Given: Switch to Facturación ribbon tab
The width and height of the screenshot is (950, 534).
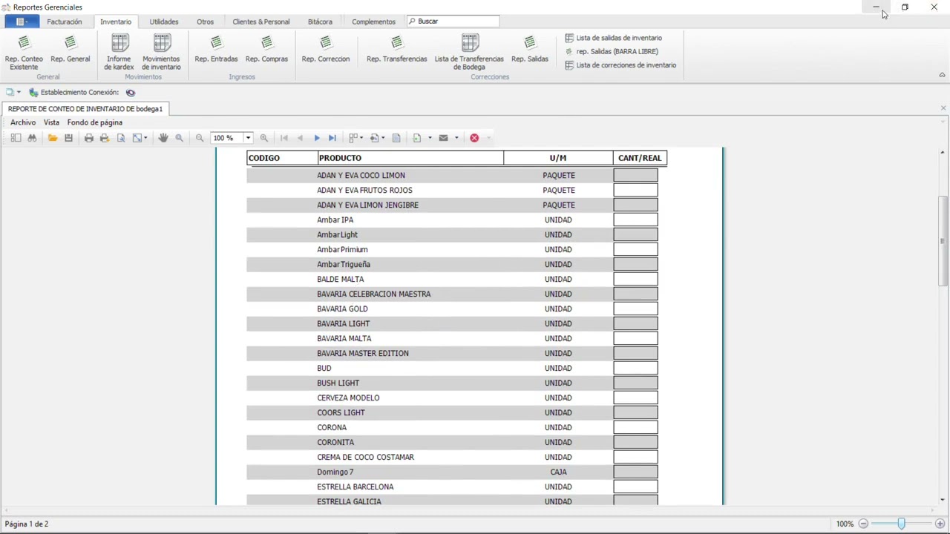Looking at the screenshot, I should pos(65,22).
